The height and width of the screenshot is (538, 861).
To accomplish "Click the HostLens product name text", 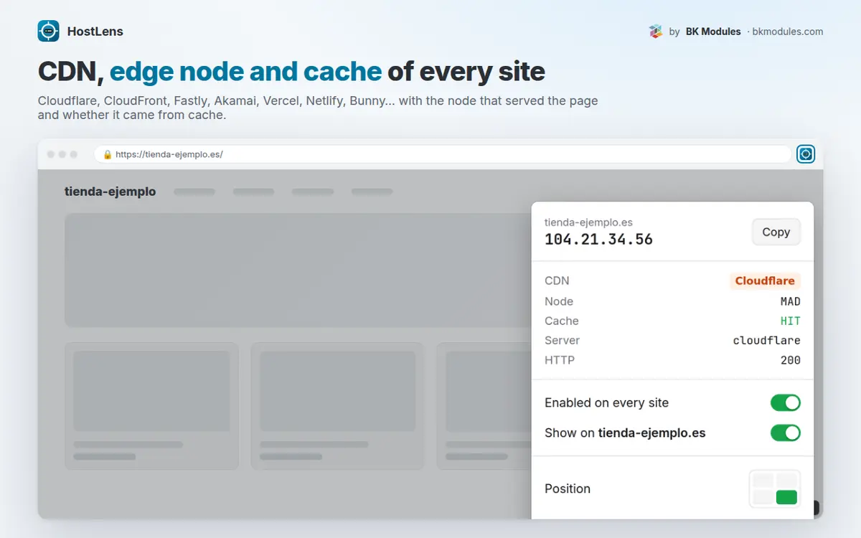I will [95, 32].
